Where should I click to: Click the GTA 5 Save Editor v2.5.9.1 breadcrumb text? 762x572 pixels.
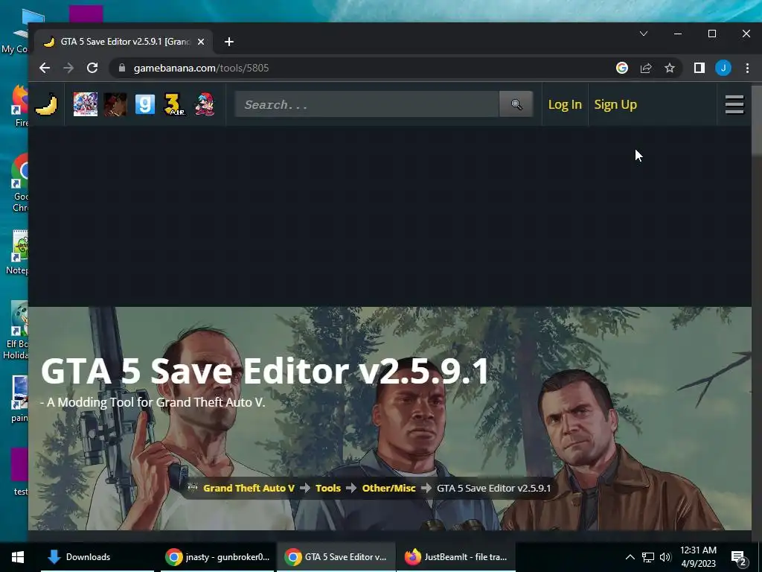click(x=494, y=489)
